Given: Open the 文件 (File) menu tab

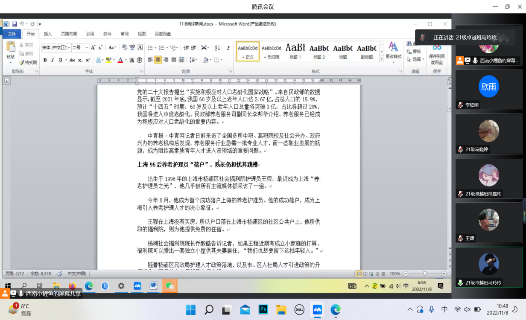Looking at the screenshot, I should [12, 34].
